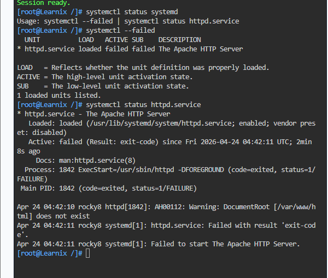Click the AH00112 DocumentRoot warning message
This screenshot has width=328, height=278.
(x=166, y=211)
